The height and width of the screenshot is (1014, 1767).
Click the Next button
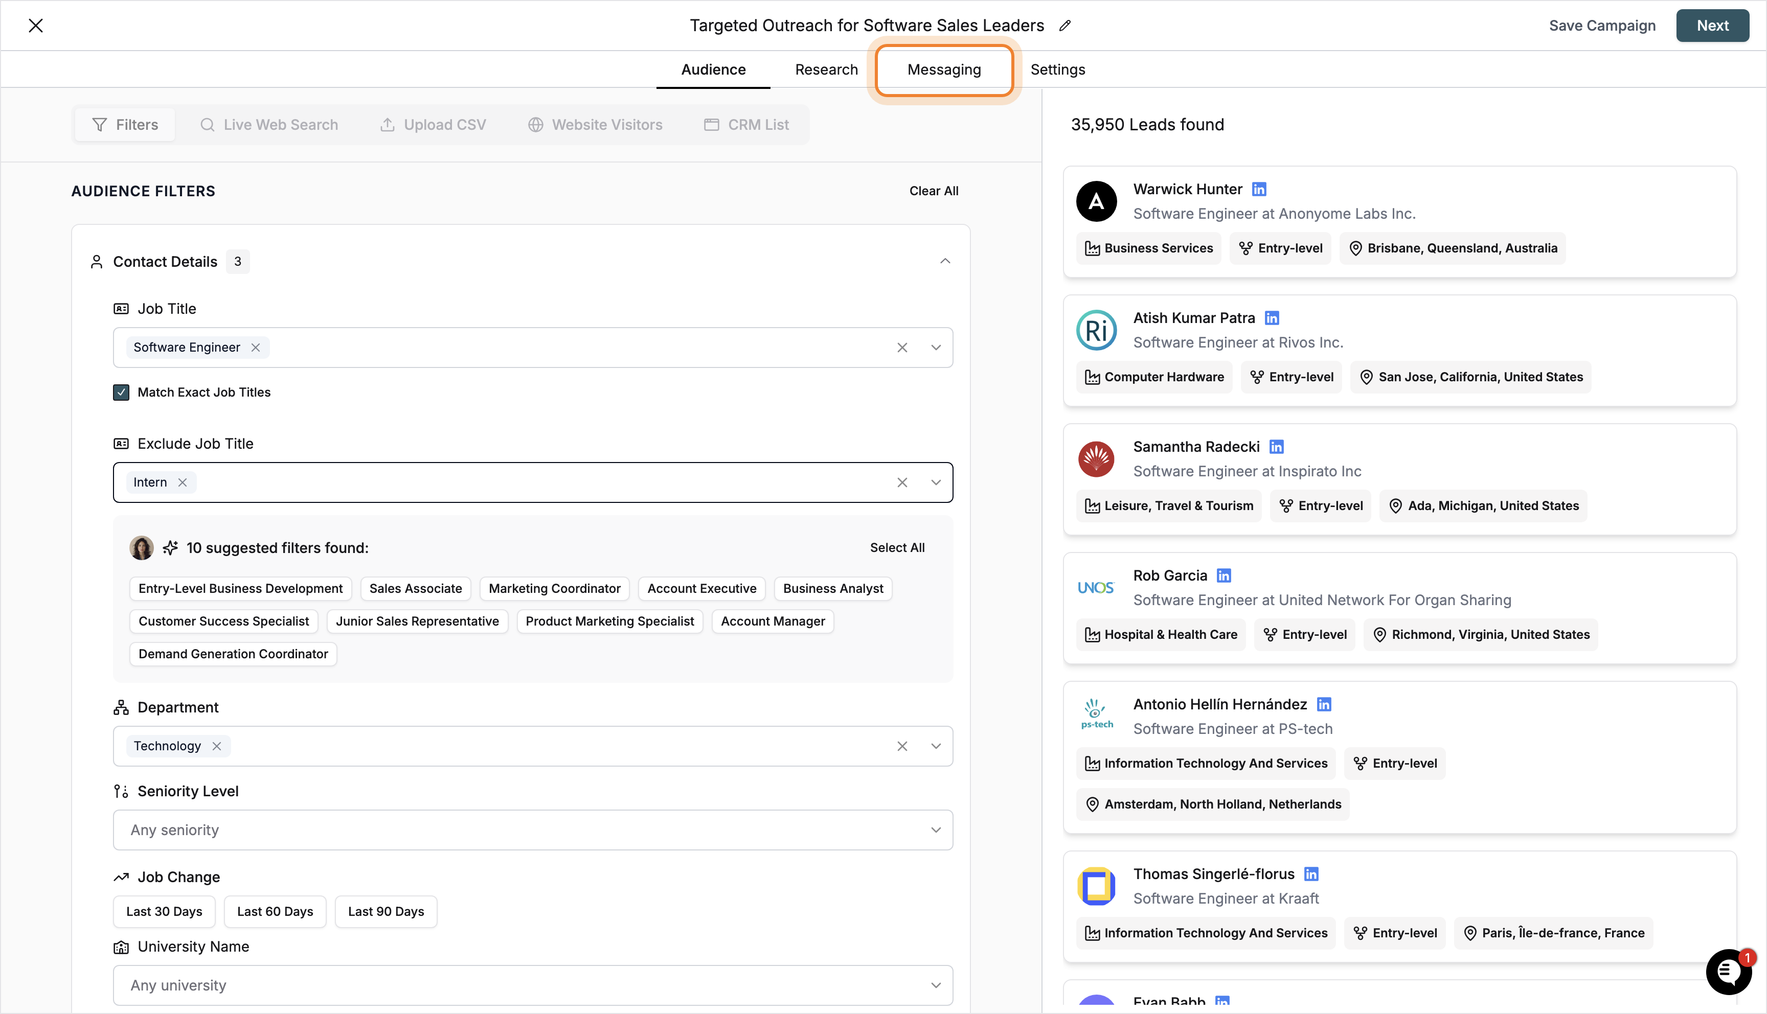tap(1713, 25)
